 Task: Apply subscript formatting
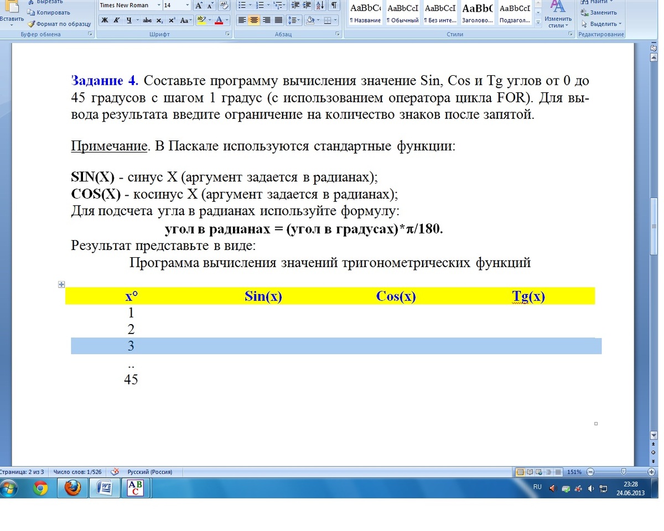(x=159, y=20)
